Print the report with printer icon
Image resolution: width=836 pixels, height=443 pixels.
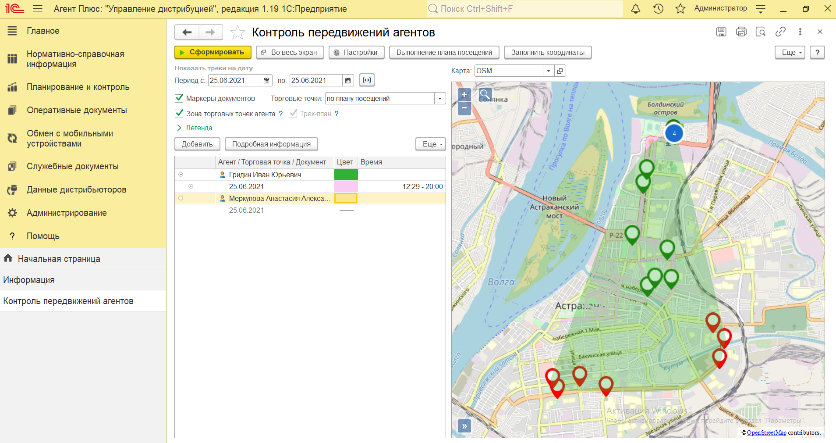pyautogui.click(x=741, y=32)
